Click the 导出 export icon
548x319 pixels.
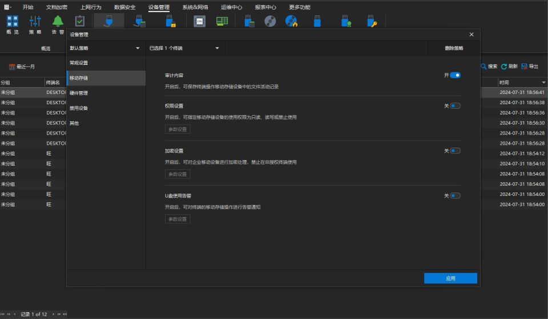(x=524, y=66)
